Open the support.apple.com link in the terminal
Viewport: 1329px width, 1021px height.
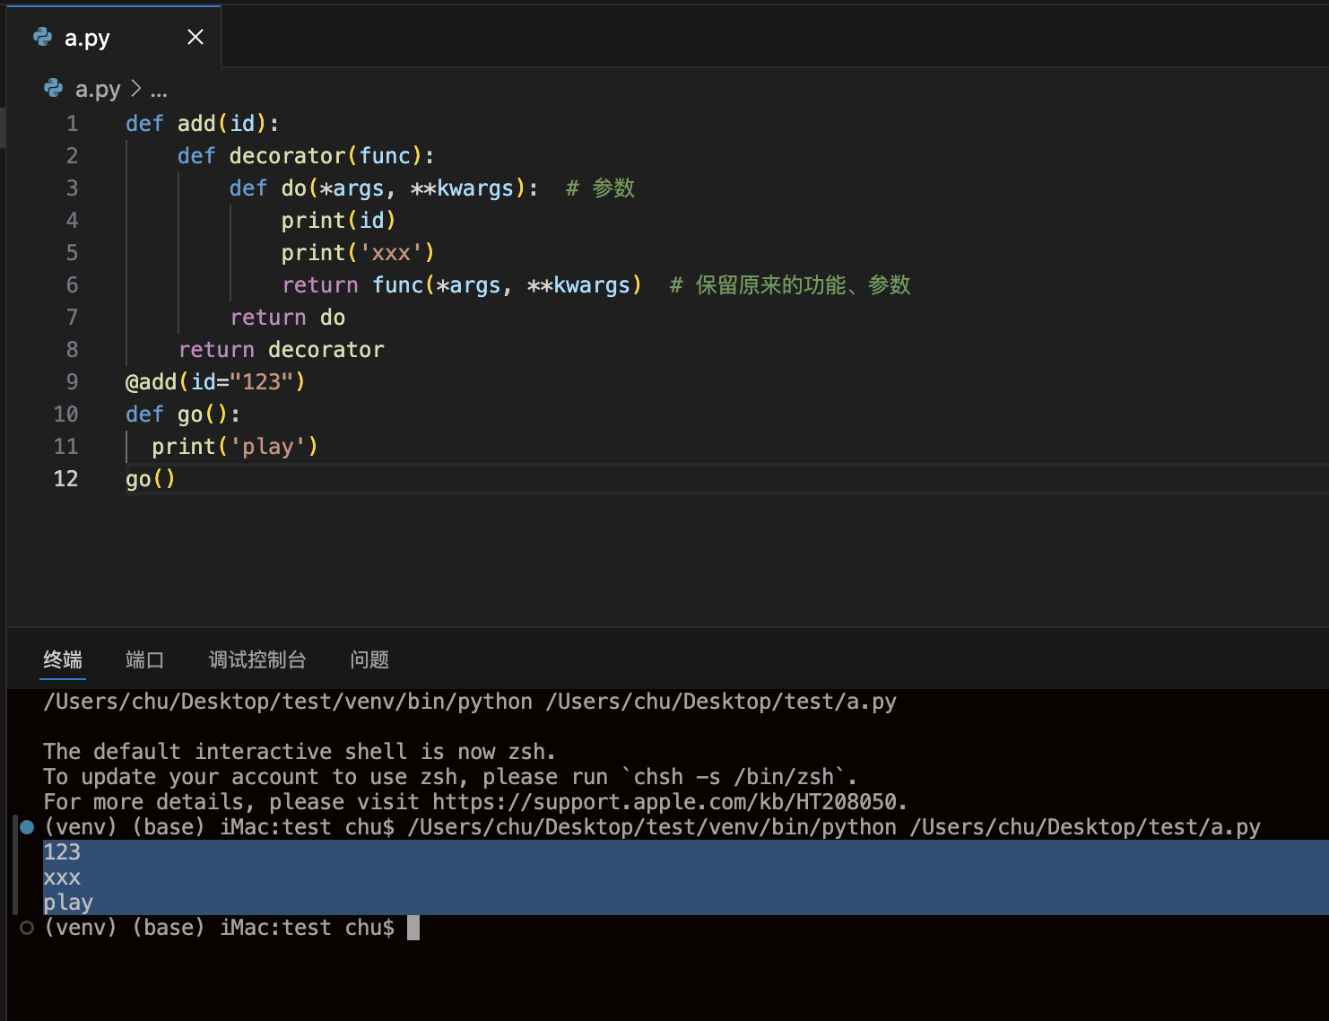666,801
